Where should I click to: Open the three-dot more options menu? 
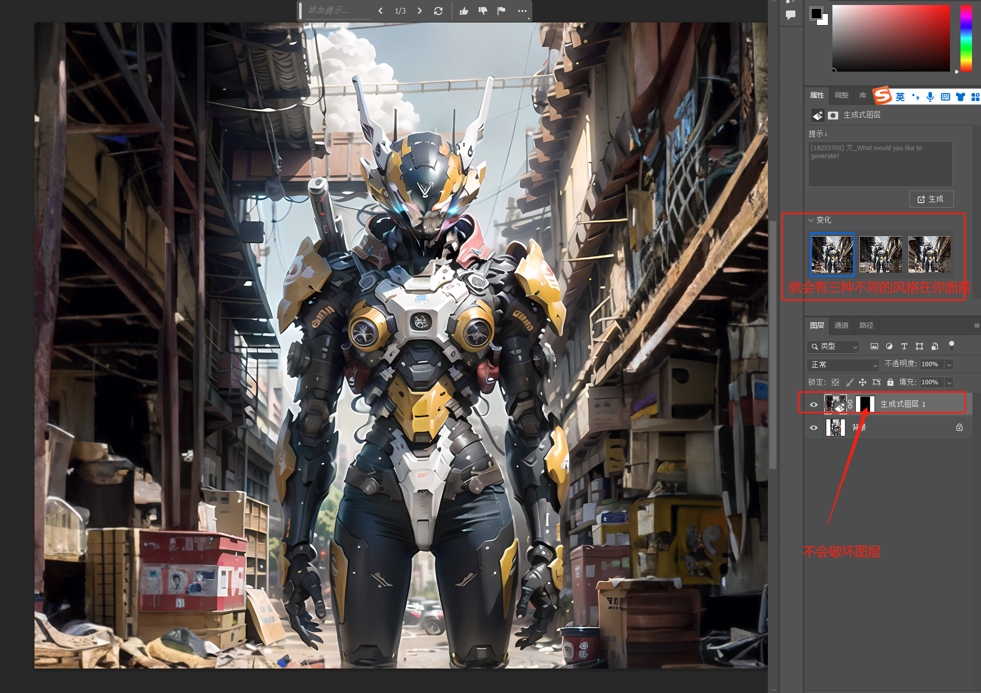(522, 11)
